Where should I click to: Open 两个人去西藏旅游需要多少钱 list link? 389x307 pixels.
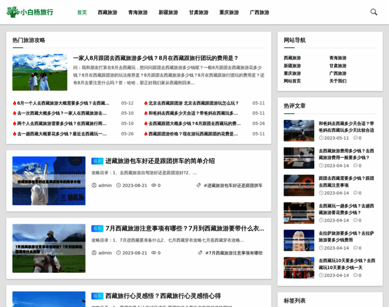62,123
